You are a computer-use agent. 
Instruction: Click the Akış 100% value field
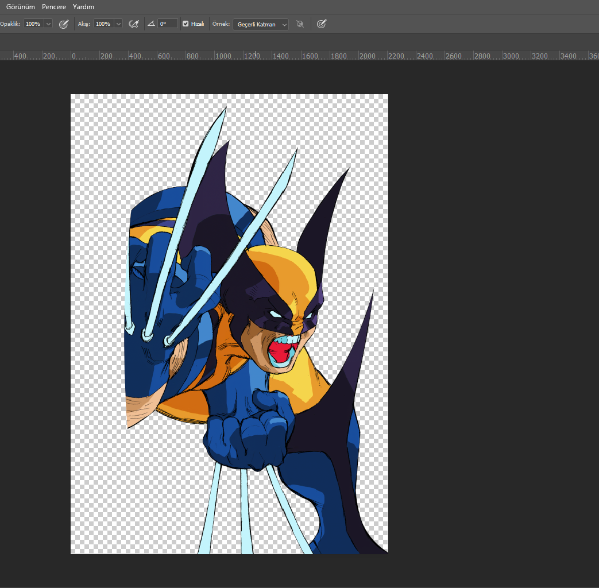click(x=103, y=24)
